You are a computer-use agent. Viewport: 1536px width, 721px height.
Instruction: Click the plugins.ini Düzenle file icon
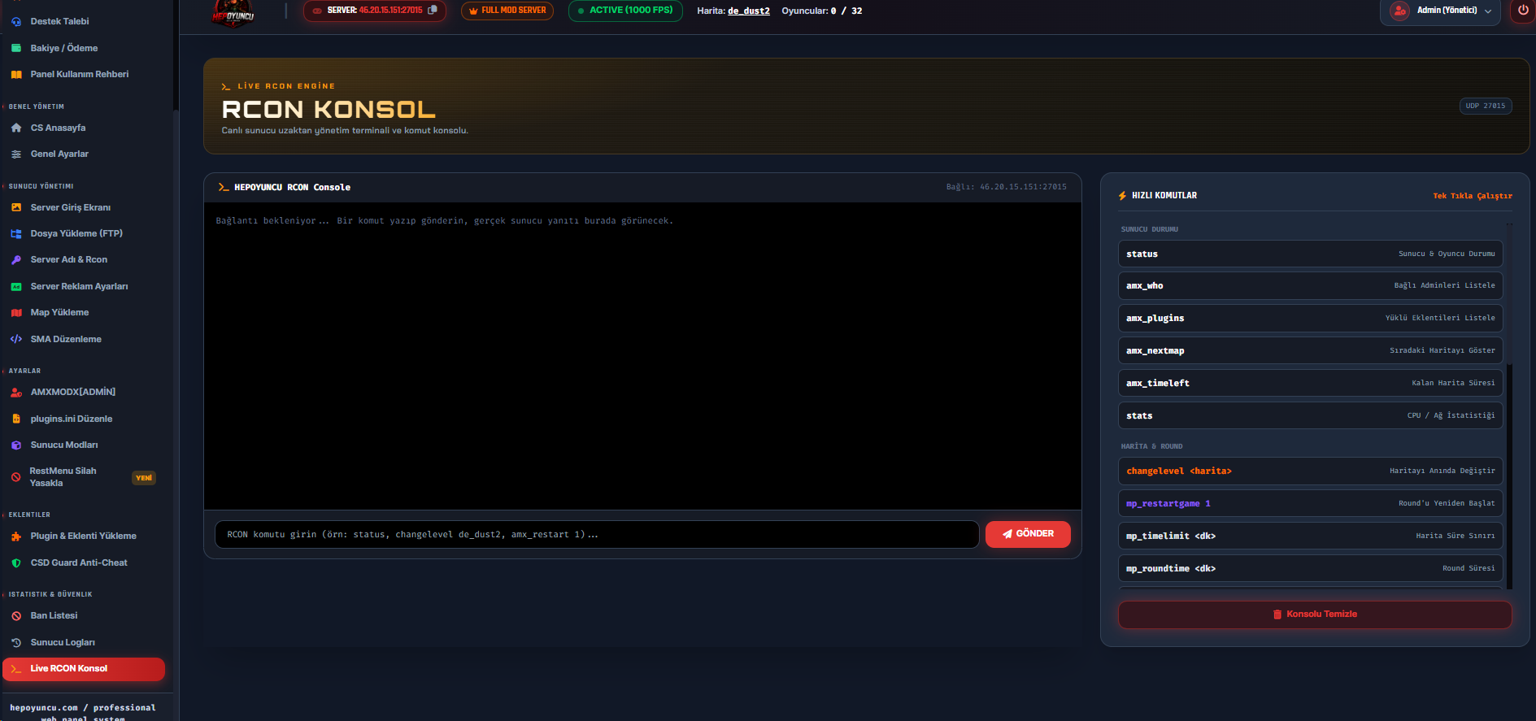(16, 419)
